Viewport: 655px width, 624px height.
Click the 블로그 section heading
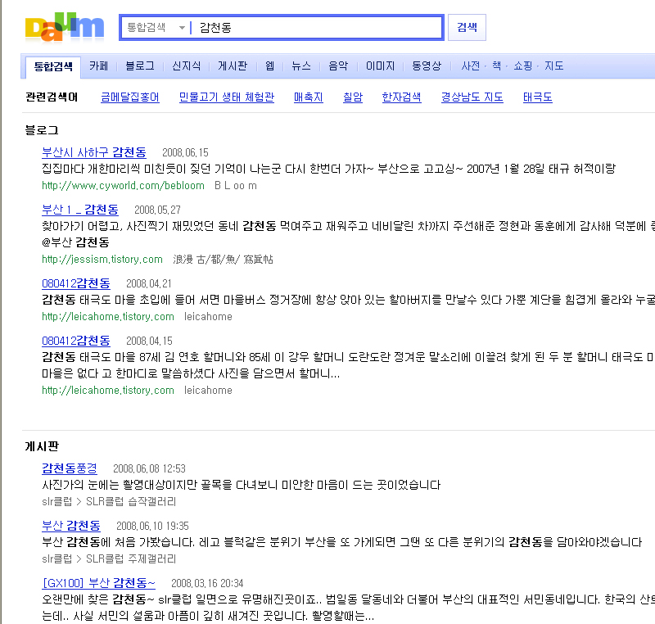coord(42,130)
